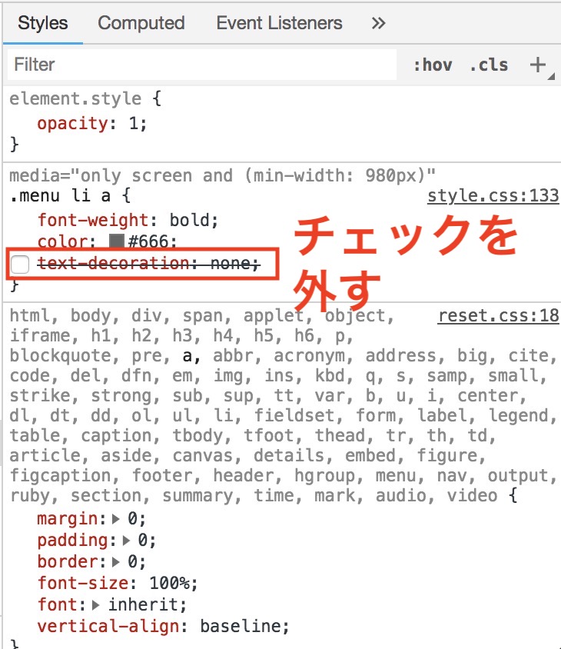
Task: Click the color property name
Action: click(x=62, y=241)
